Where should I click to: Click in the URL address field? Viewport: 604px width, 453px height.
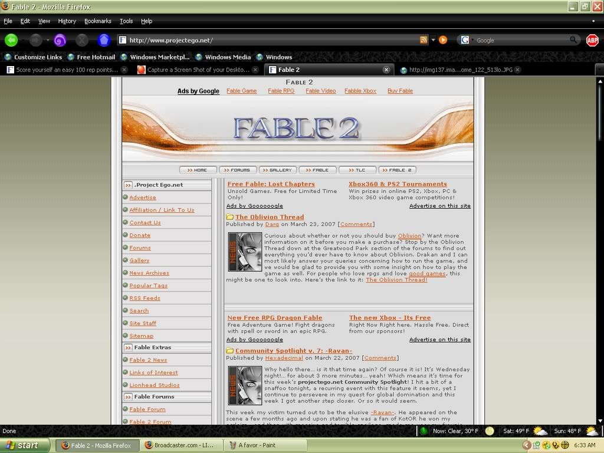click(x=273, y=40)
